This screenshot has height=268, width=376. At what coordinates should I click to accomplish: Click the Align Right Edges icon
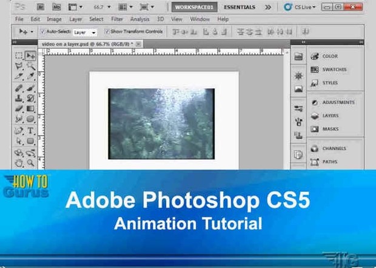click(224, 31)
